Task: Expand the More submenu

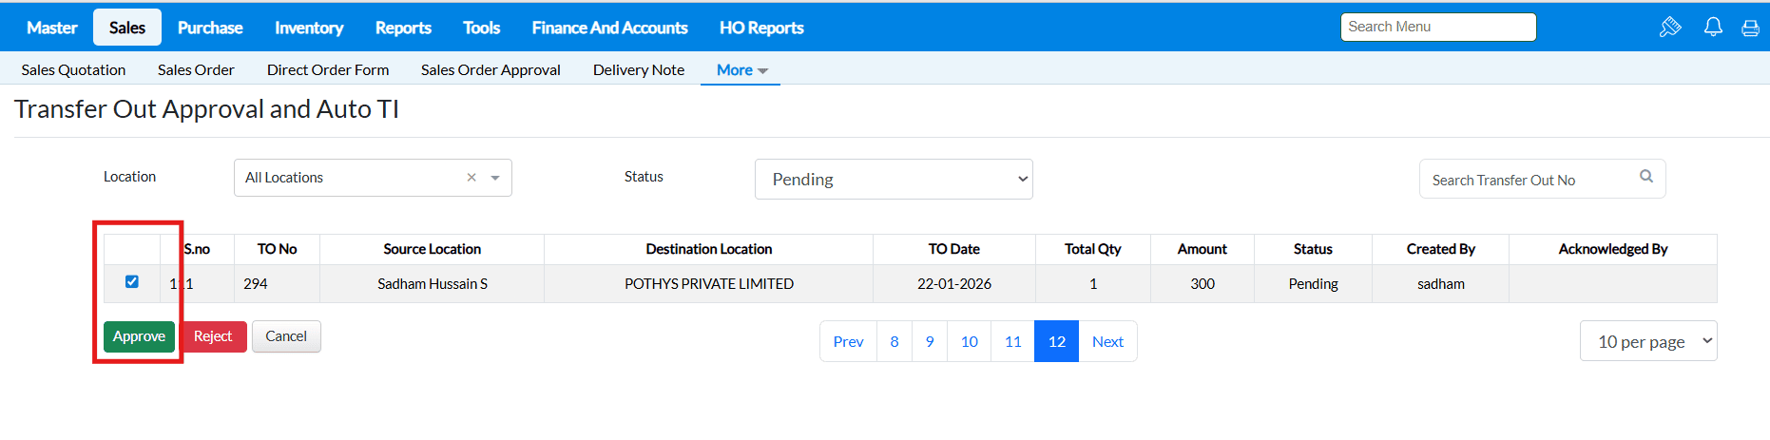Action: [x=741, y=70]
